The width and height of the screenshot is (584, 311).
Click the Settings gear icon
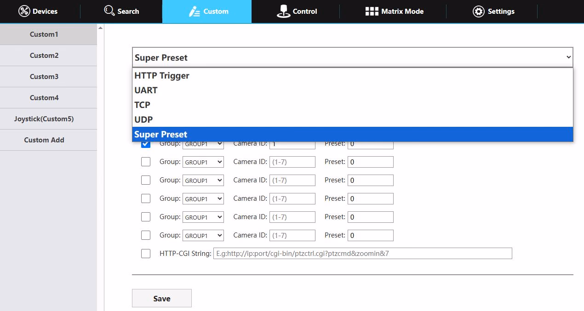[479, 11]
